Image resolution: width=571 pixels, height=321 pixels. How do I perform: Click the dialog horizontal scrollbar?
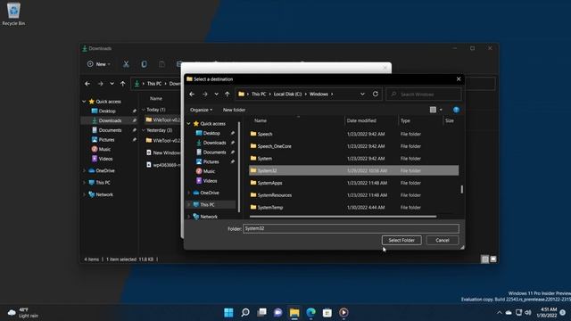[343, 217]
